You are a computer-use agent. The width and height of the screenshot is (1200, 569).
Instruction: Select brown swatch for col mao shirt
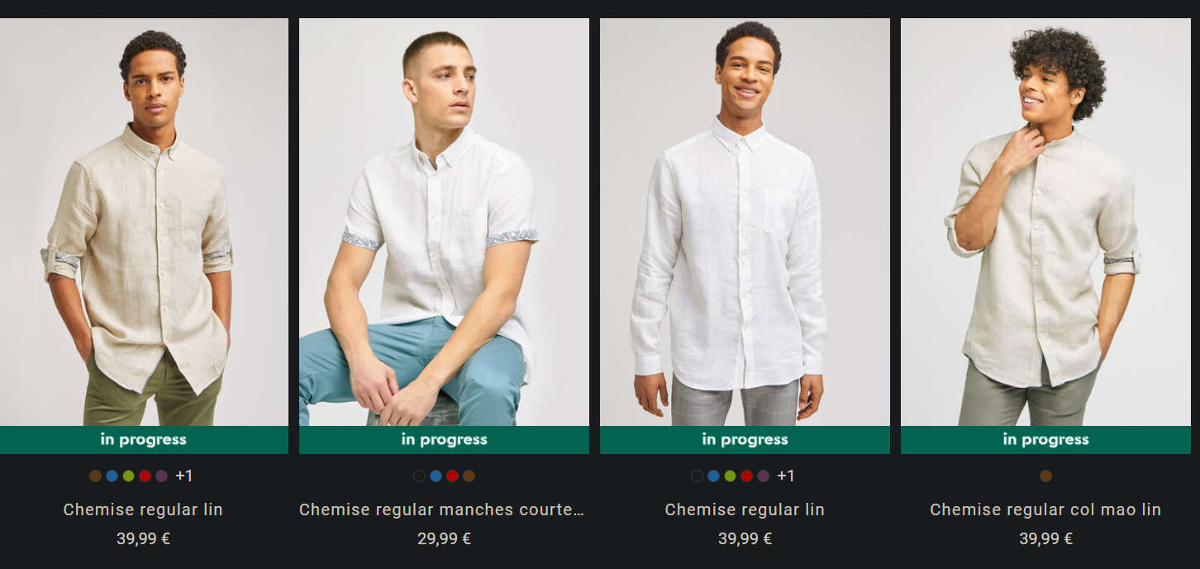coord(1045,476)
